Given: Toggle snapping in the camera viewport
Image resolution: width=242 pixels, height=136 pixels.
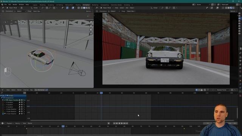Looking at the screenshot, I should 167,8.
